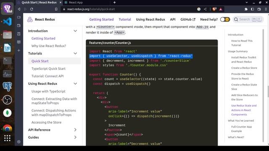Image resolution: width=269 pixels, height=151 pixels.
Task: Open Getting Started in the sidebar
Action: (43, 38)
